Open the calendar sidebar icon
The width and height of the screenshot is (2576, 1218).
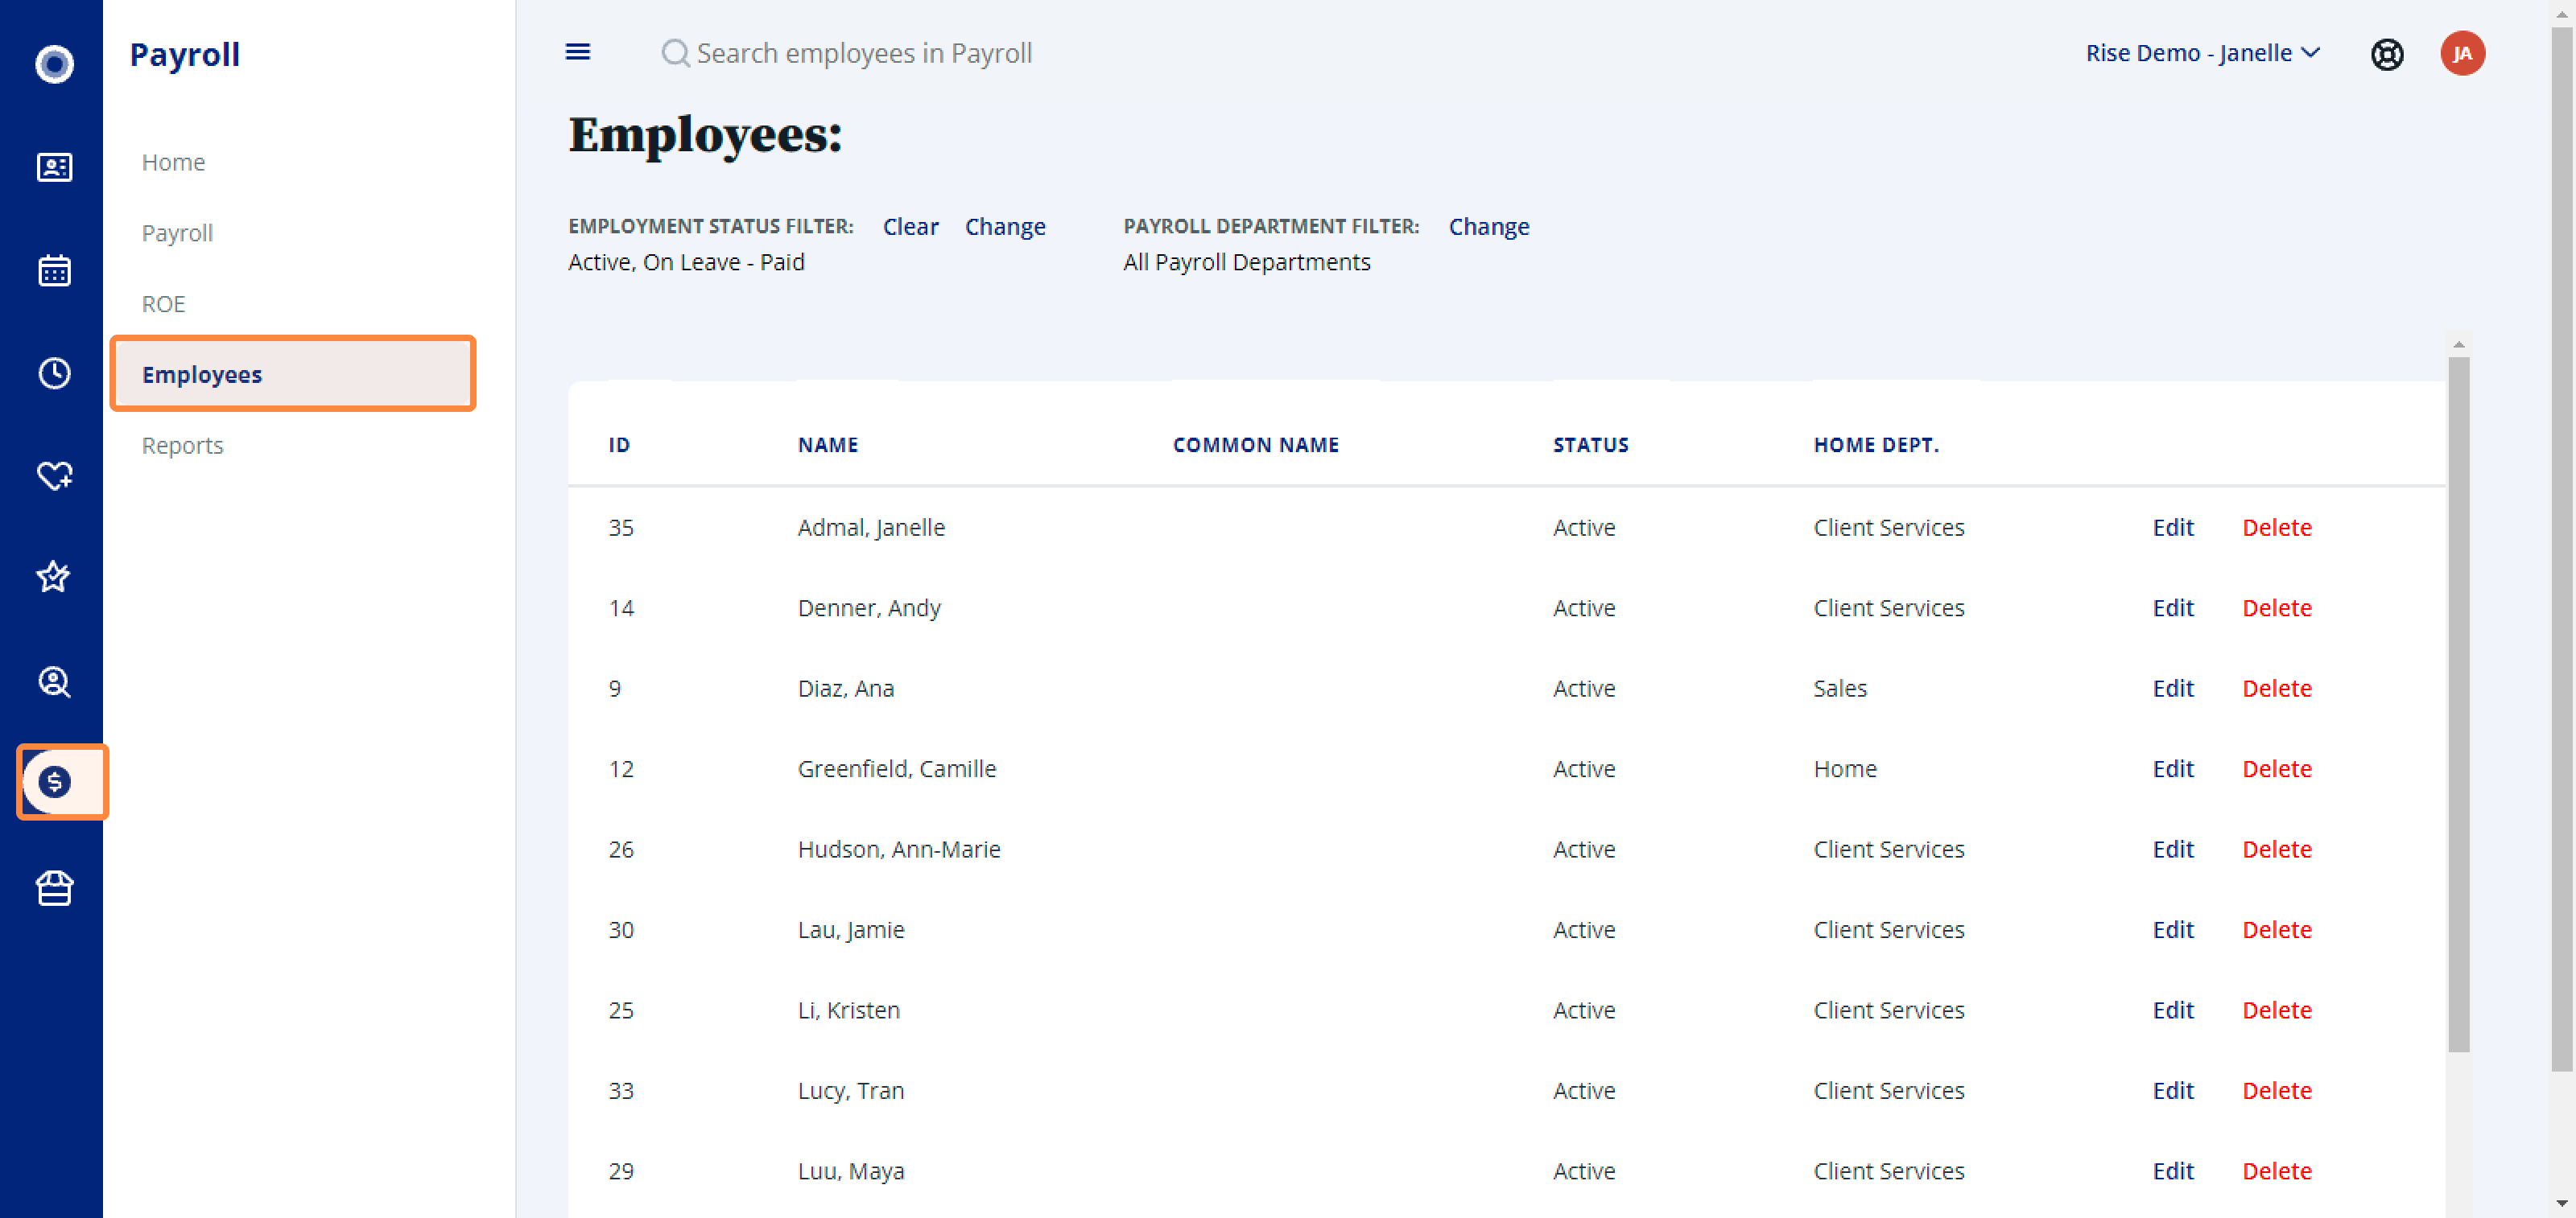pyautogui.click(x=54, y=270)
